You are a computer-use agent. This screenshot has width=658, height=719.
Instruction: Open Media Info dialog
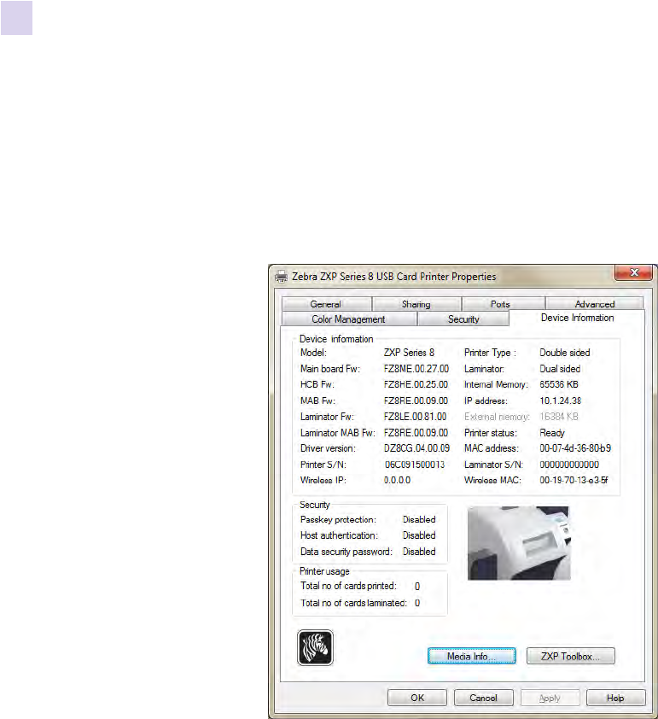tap(471, 656)
